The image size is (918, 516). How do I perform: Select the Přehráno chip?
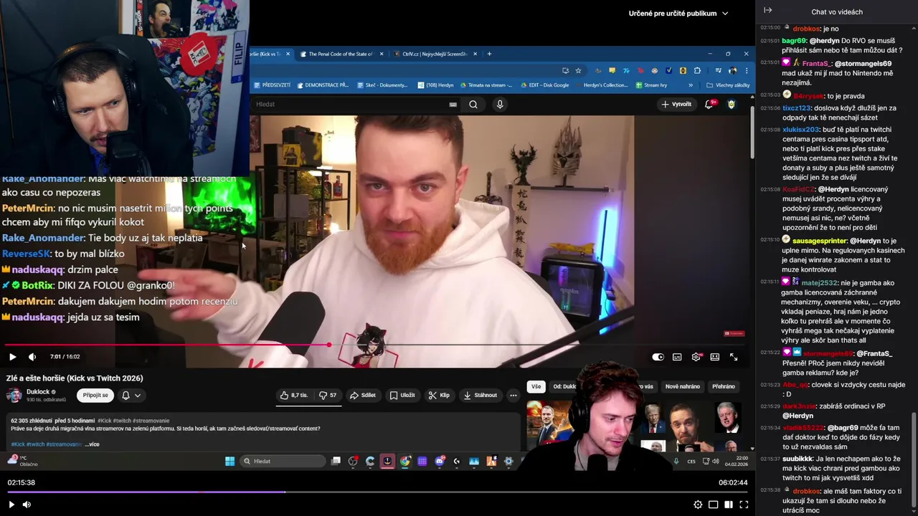724,386
